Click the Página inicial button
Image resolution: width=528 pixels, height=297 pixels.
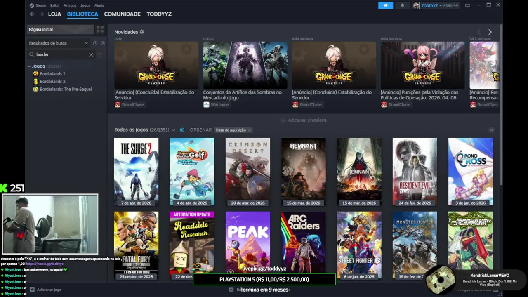(x=60, y=29)
